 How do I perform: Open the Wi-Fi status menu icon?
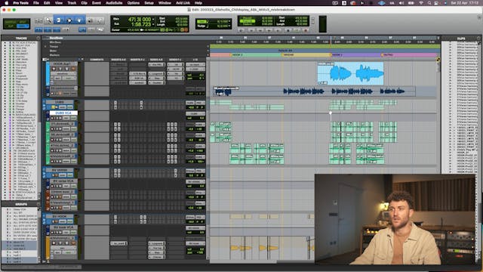point(421,3)
